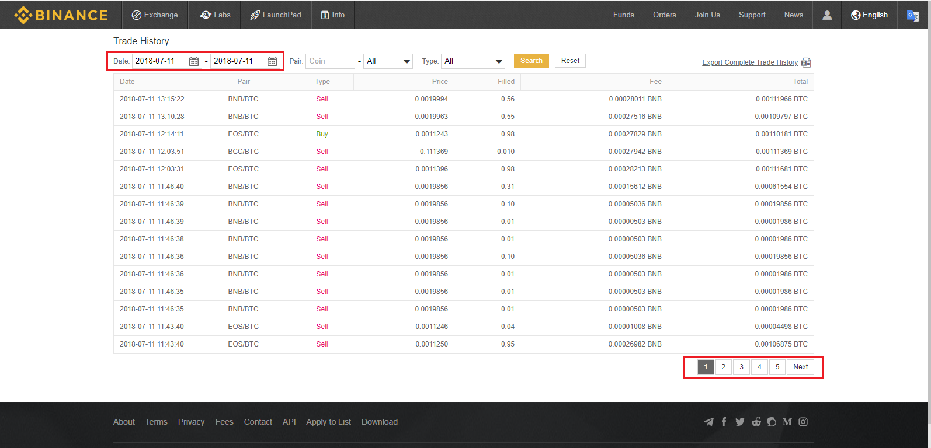The height and width of the screenshot is (448, 931).
Task: Open Binance Twitter icon
Action: (740, 422)
